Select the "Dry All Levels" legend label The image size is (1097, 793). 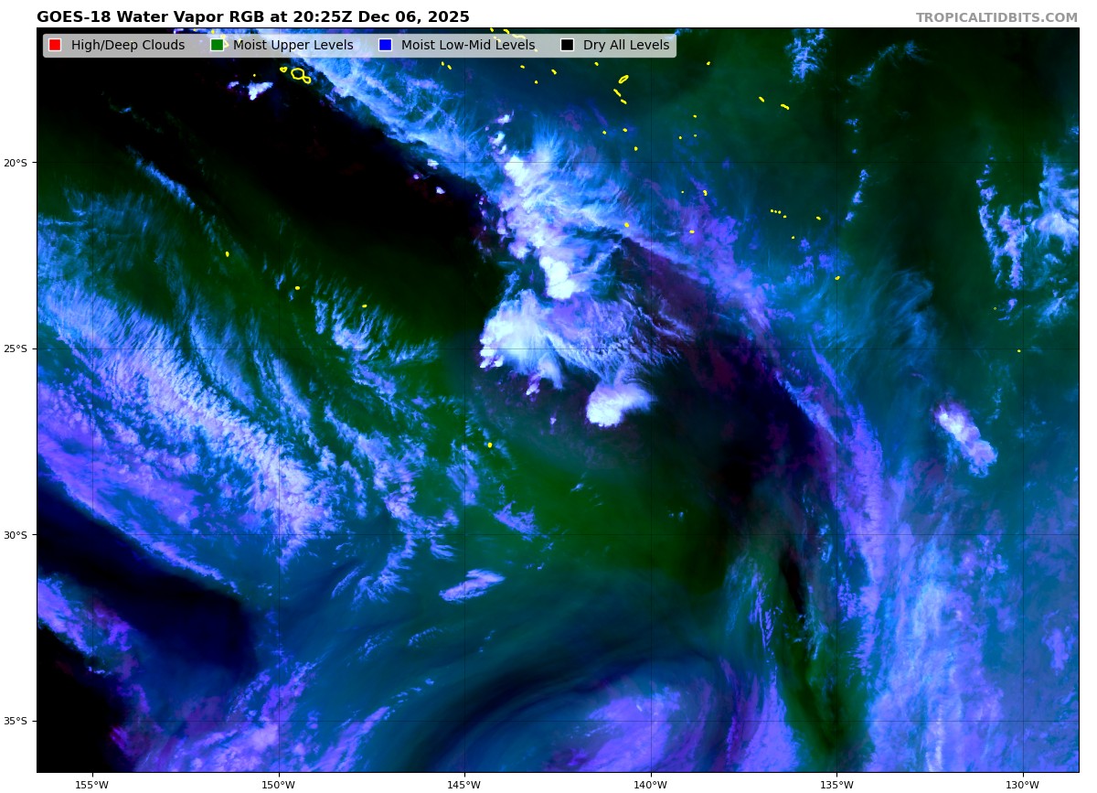click(626, 46)
